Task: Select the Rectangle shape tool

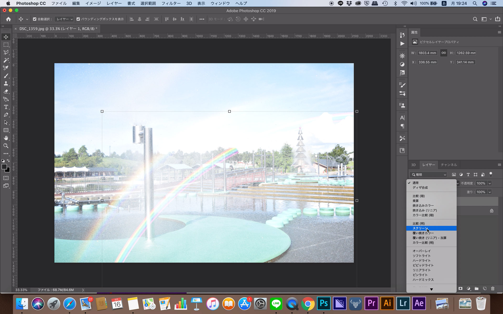Action: [x=6, y=130]
